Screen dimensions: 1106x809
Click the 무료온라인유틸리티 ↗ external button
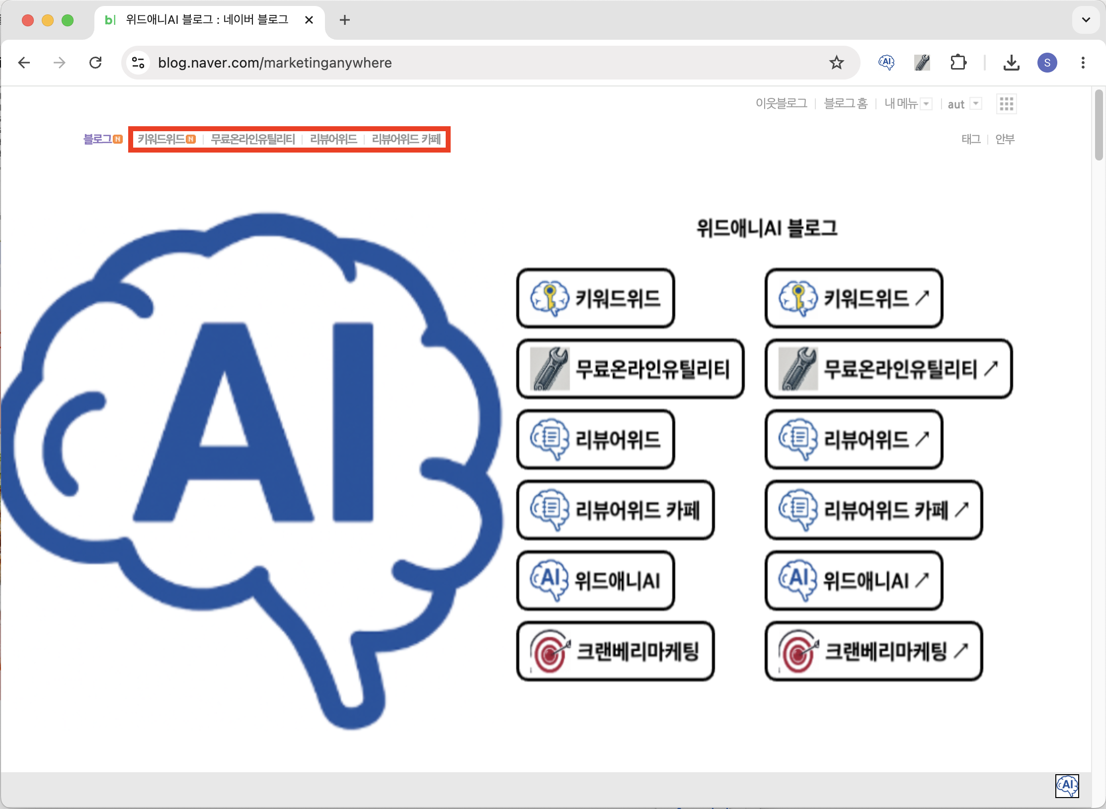point(889,369)
